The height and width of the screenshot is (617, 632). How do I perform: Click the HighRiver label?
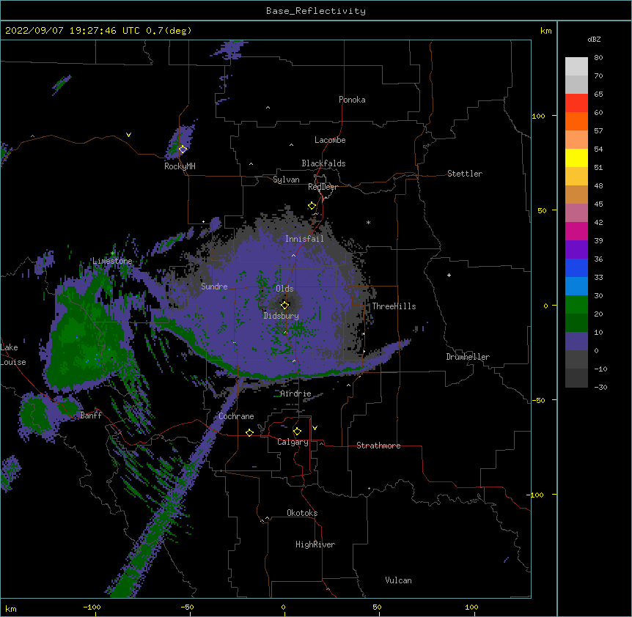pyautogui.click(x=315, y=544)
